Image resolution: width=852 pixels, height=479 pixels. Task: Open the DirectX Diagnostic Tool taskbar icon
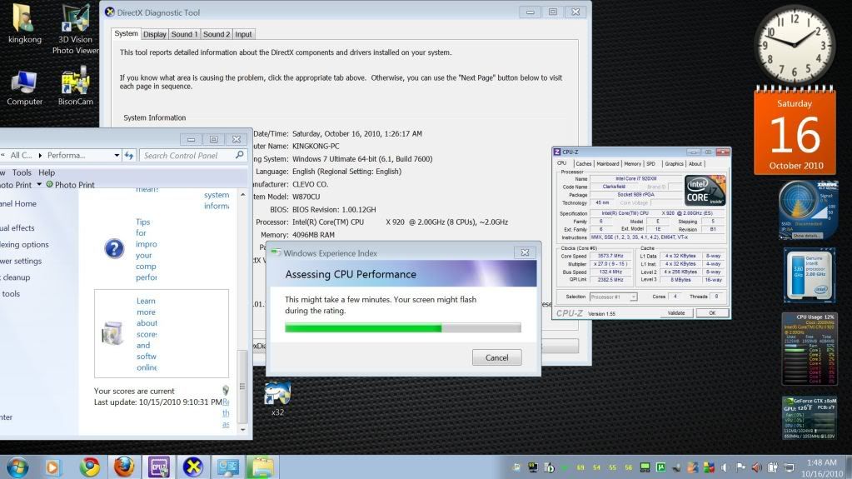click(193, 467)
